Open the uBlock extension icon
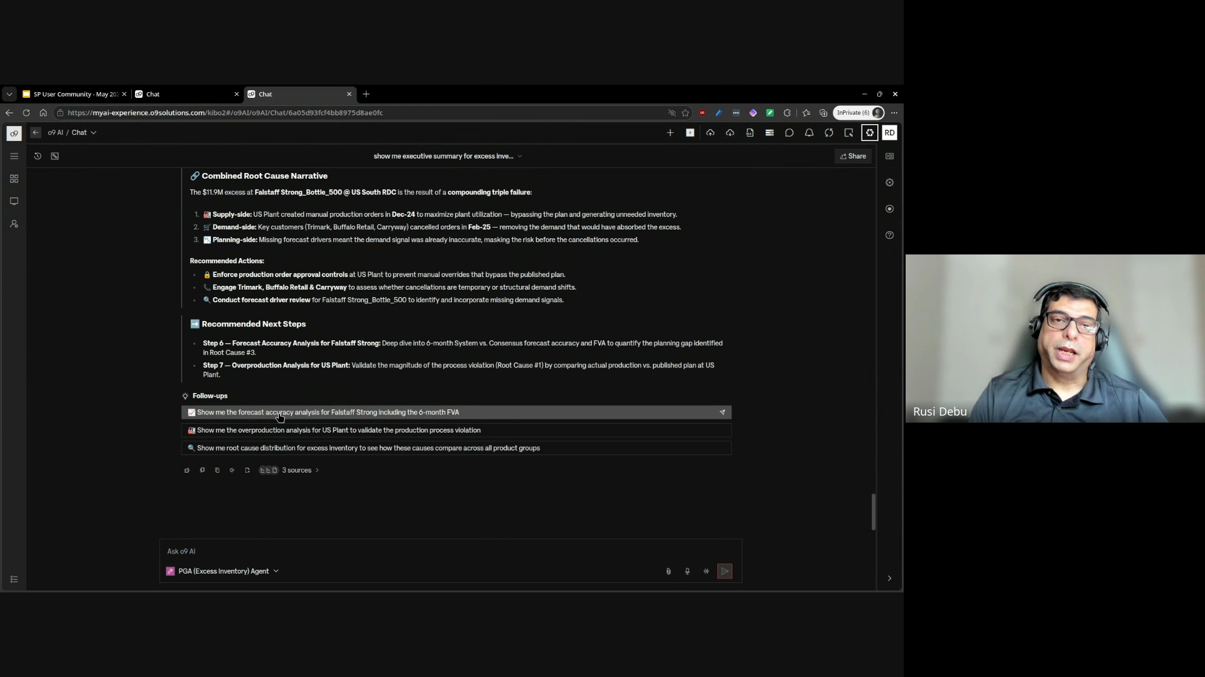The image size is (1205, 677). pyautogui.click(x=702, y=113)
